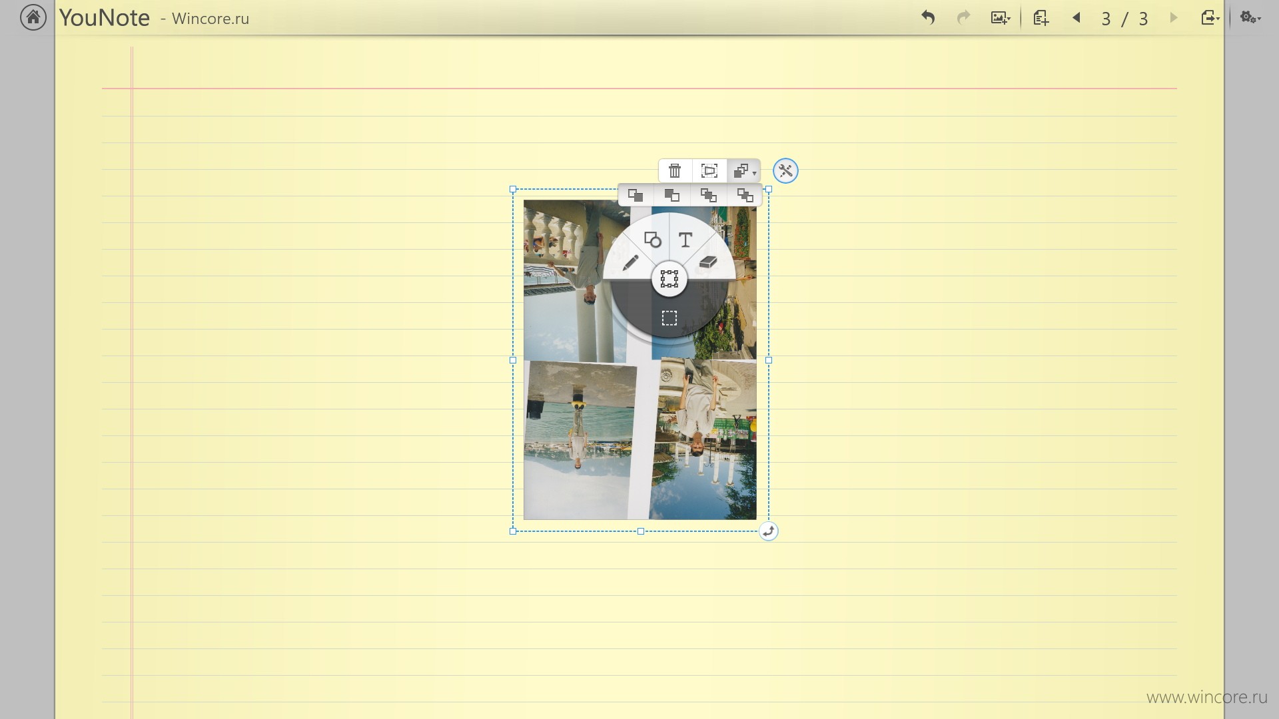Viewport: 1279px width, 719px height.
Task: Choose the rectangular marquee selection option
Action: 669,318
